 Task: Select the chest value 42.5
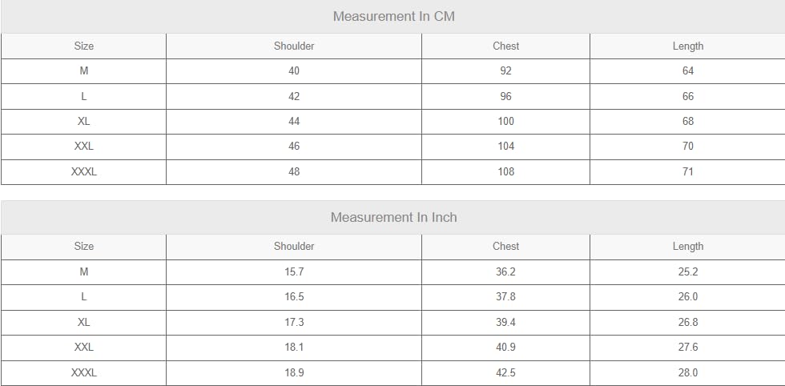(x=505, y=372)
